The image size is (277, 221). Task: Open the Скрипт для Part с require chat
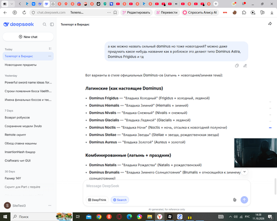coord(28,187)
